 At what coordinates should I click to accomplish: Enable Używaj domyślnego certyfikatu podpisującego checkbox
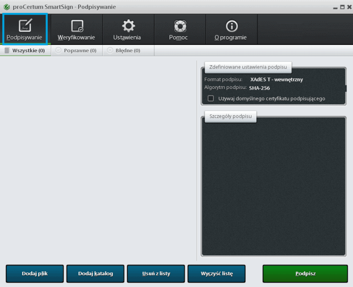(x=211, y=98)
